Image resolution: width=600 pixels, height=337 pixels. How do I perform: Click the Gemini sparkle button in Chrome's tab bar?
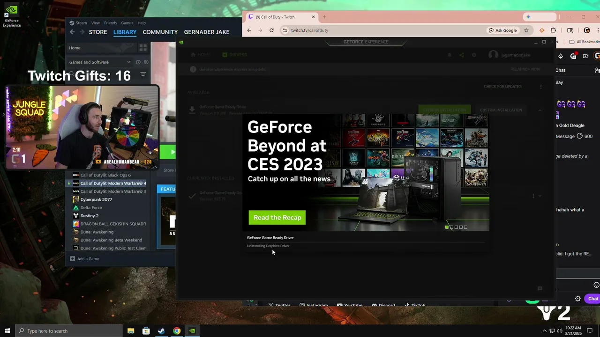(x=539, y=17)
